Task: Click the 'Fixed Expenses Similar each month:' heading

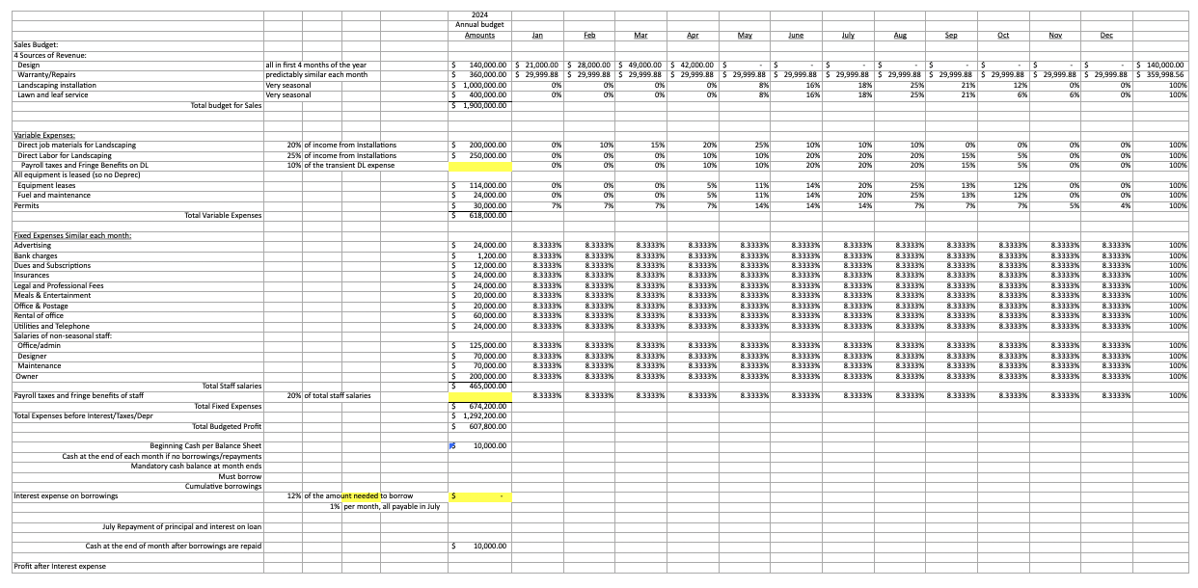Action: click(x=72, y=235)
